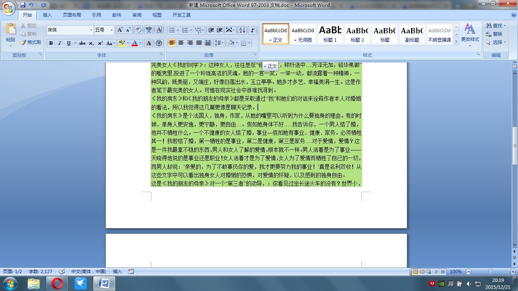This screenshot has height=291, width=518.
Task: Justify paragraph text
Action: [199, 43]
